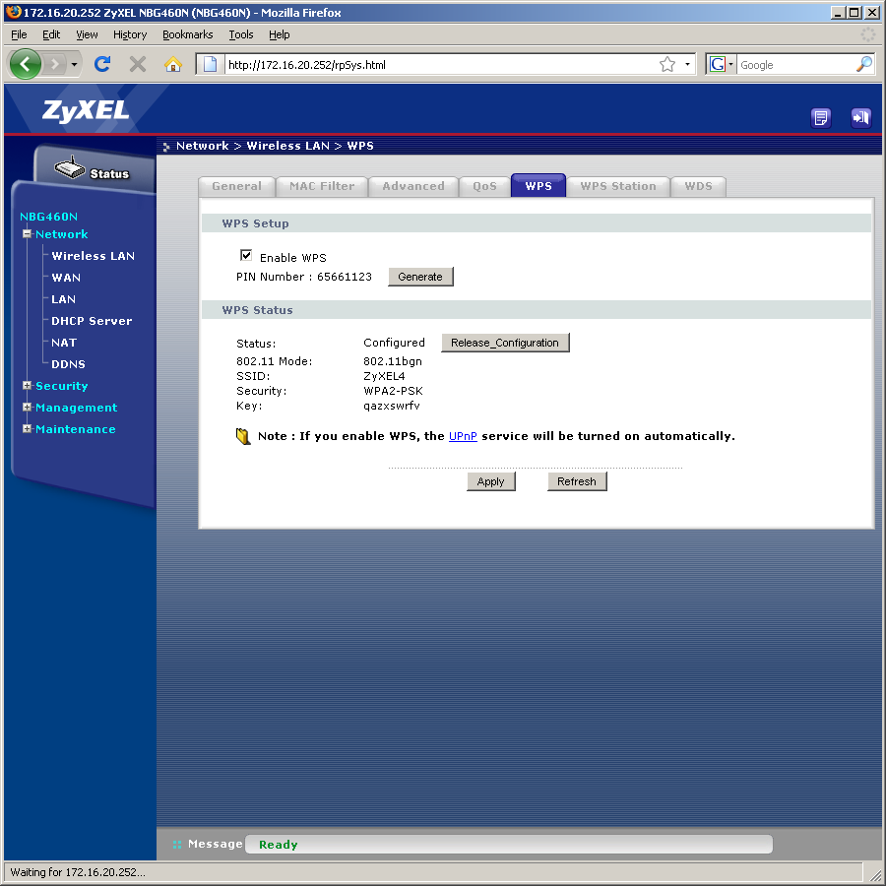This screenshot has width=886, height=886.
Task: Click the Message bar dotted icon
Action: click(177, 845)
